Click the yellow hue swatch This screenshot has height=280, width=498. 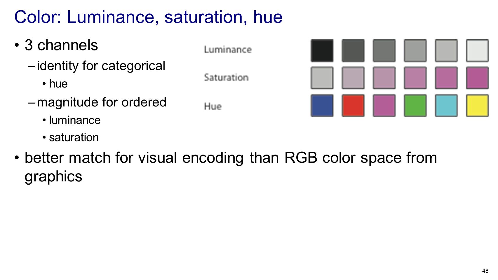tap(477, 106)
